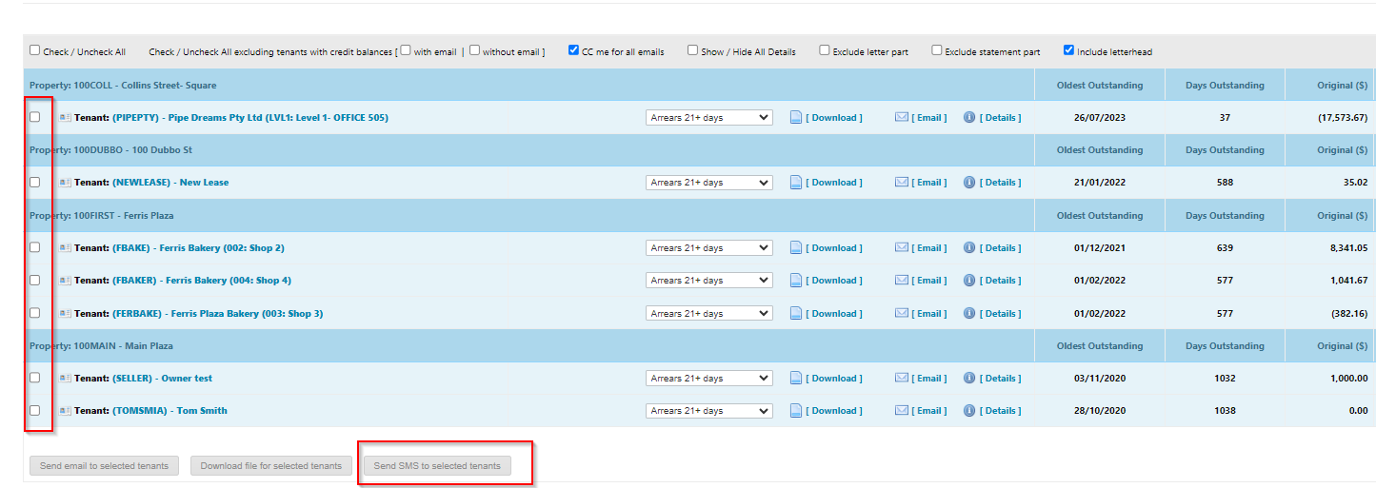
Task: Open arrears dropdown for Ferris Plaza Bakery Shop 3
Action: [709, 314]
